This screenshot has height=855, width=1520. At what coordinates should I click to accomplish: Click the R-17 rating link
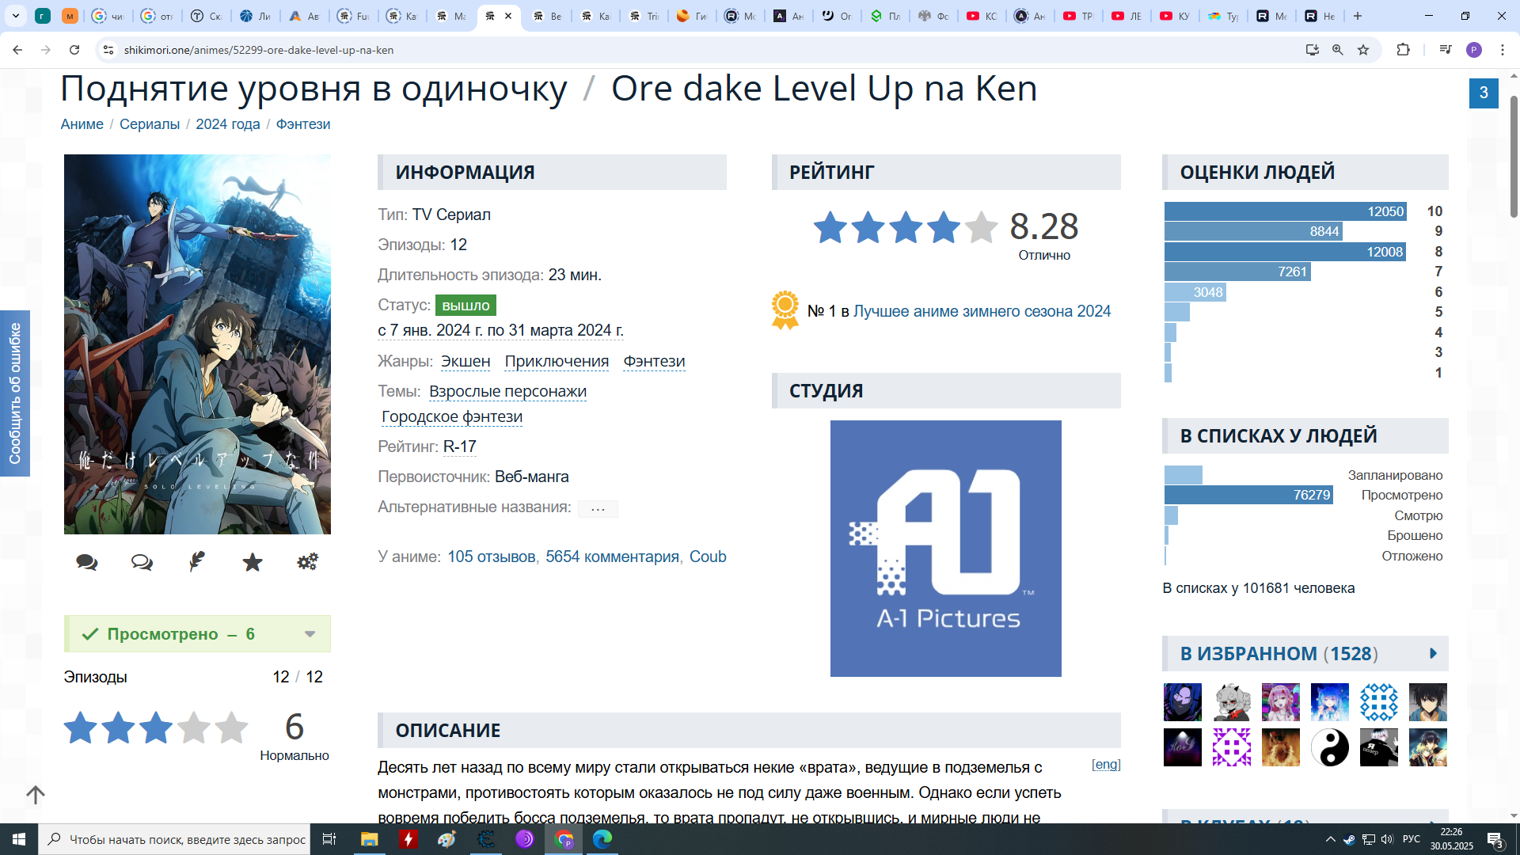click(x=460, y=446)
